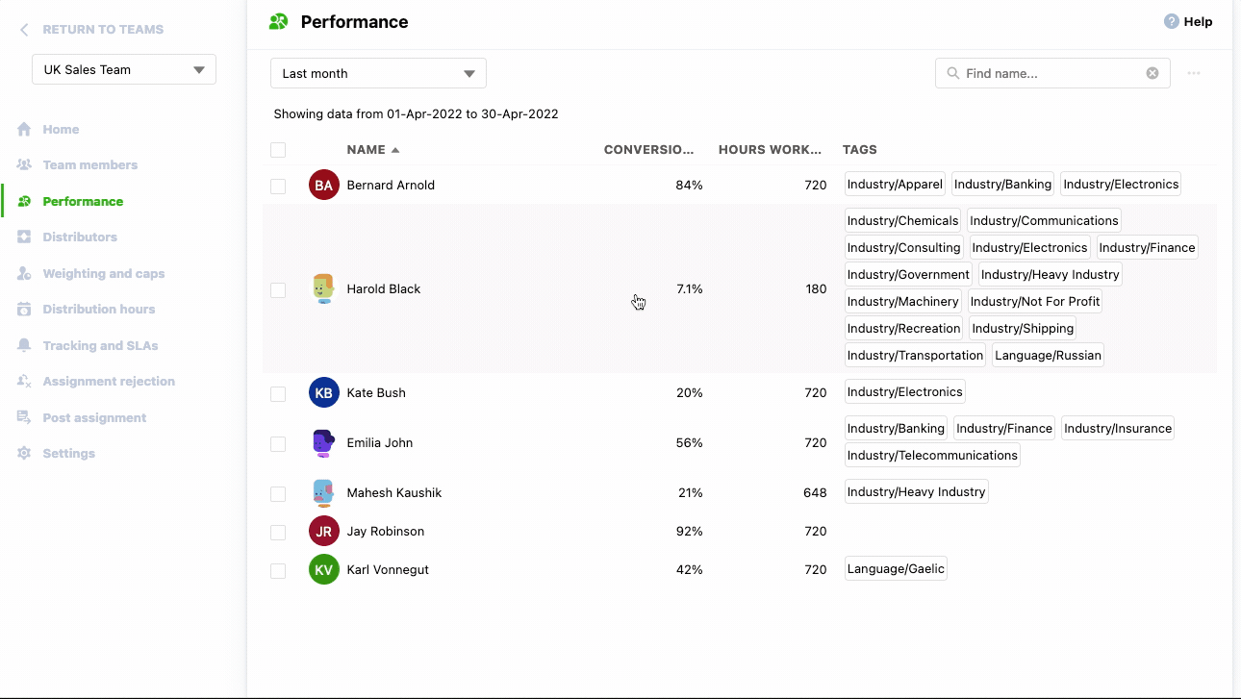Open the Distributors section

click(80, 237)
